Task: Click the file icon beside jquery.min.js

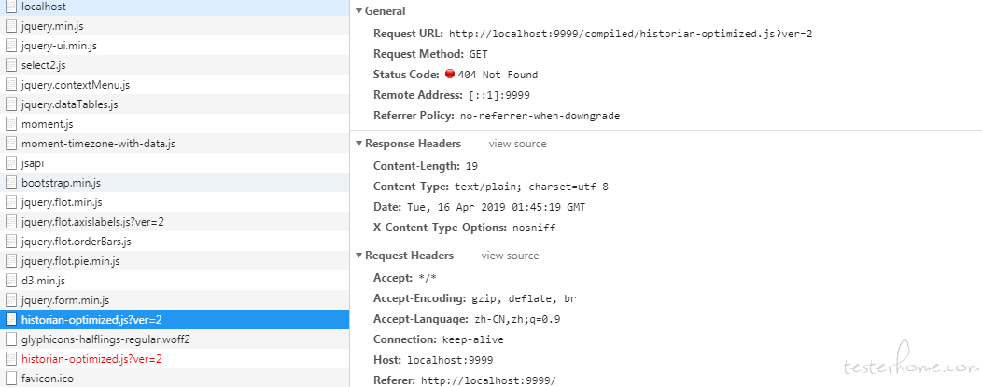Action: (10, 26)
